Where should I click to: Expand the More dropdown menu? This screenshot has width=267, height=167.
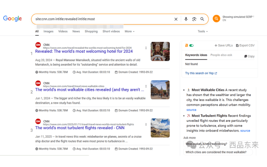click(129, 31)
